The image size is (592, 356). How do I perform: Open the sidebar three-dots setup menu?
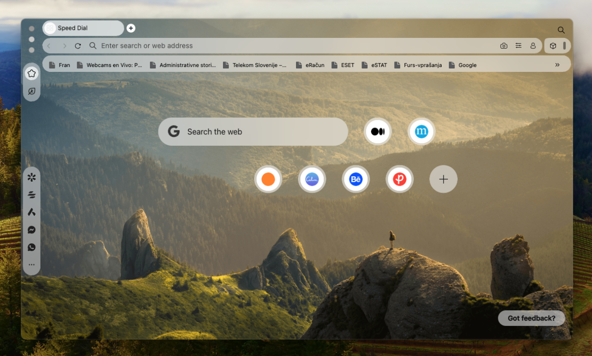pyautogui.click(x=32, y=265)
